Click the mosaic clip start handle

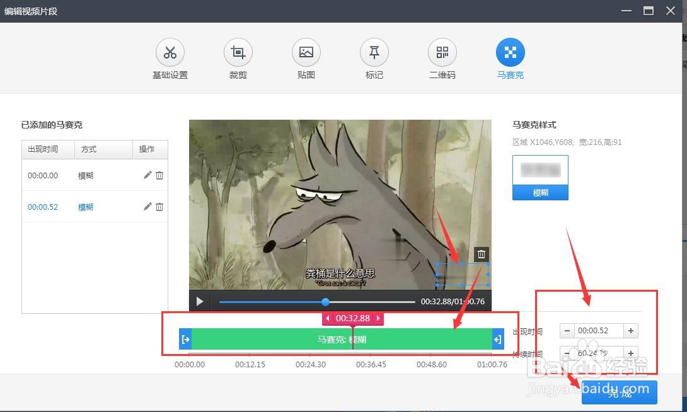(x=185, y=340)
